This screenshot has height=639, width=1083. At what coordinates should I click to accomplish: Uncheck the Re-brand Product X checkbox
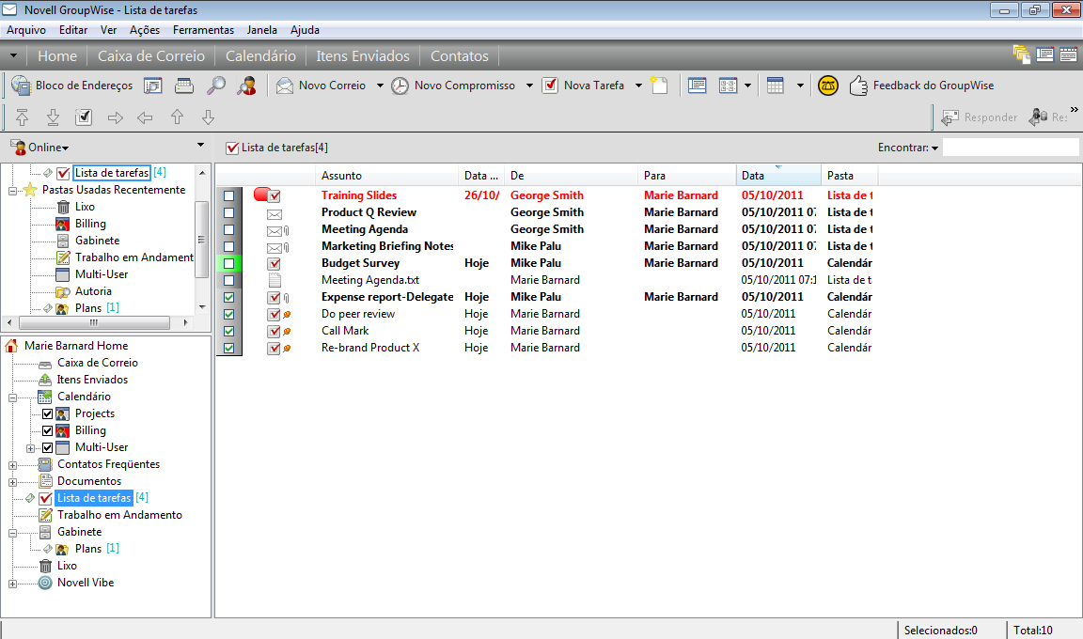click(228, 348)
